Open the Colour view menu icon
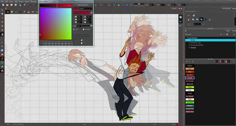The height and width of the screenshot is (126, 236). coord(186,31)
